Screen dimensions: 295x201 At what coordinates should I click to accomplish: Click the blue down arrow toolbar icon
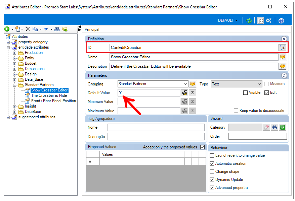(46, 29)
